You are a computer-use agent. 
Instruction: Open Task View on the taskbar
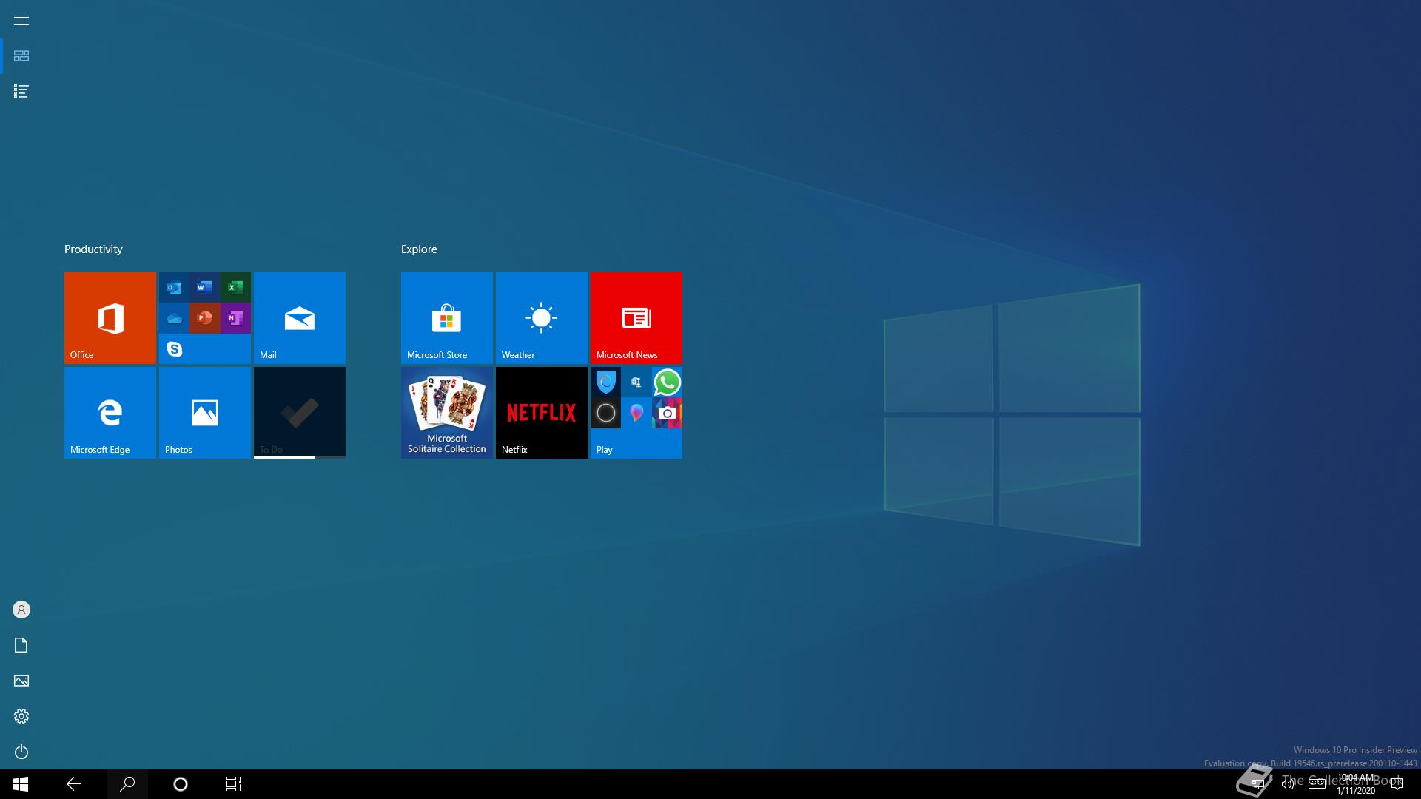pyautogui.click(x=234, y=784)
